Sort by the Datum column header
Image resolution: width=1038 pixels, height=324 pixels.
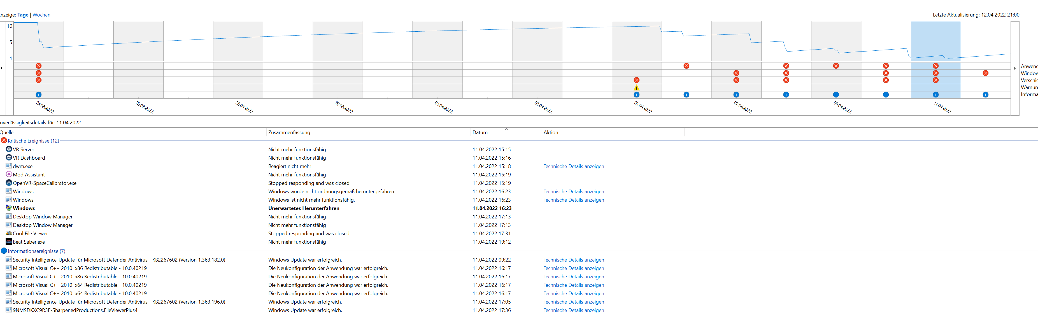pyautogui.click(x=480, y=132)
